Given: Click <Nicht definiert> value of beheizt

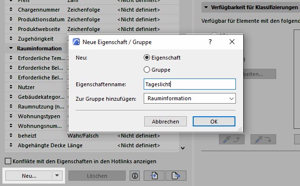Looking at the screenshot, I should 138,136.
